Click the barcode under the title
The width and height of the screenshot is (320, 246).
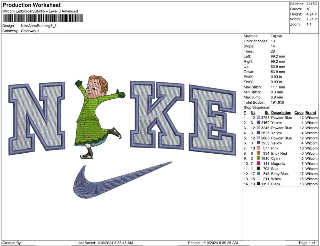pos(43,18)
